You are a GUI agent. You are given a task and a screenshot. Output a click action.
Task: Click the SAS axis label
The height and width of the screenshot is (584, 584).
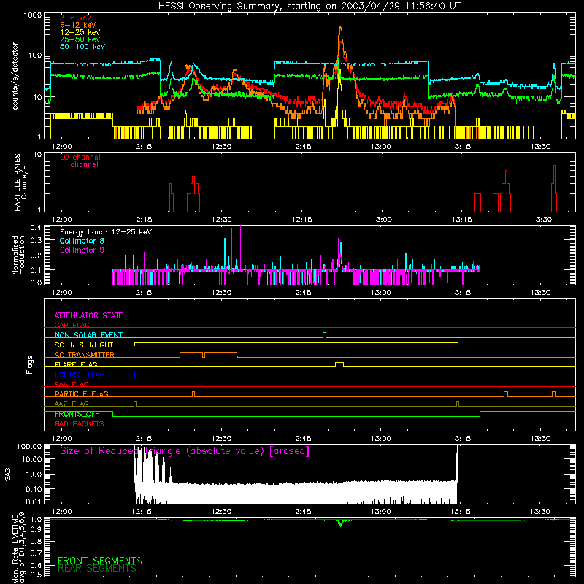click(x=7, y=474)
